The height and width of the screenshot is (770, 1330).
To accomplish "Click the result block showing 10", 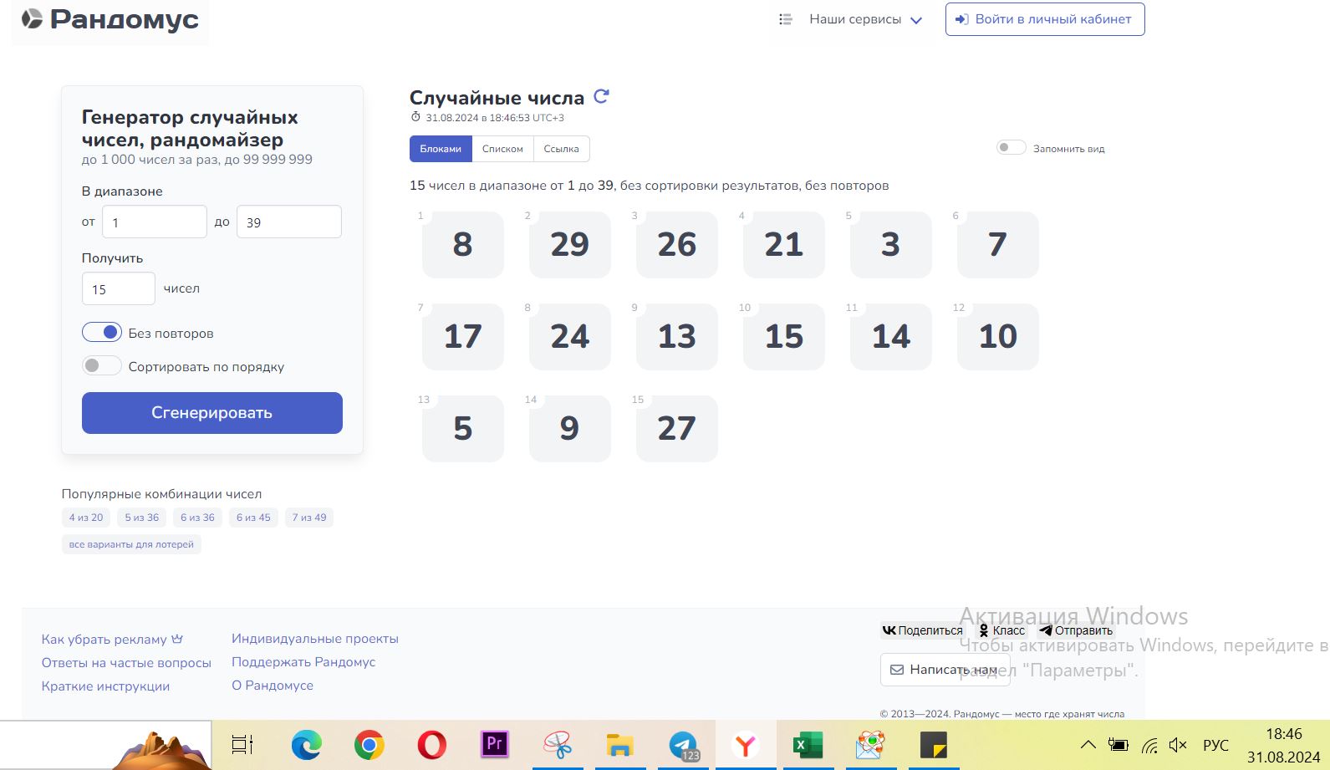I will pyautogui.click(x=998, y=337).
